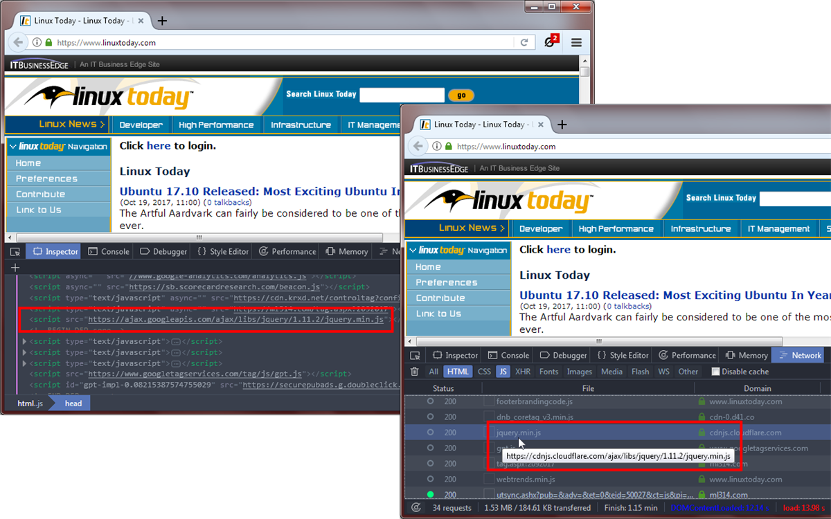The image size is (831, 519).
Task: Select the Network tab in the front window
Action: (800, 355)
